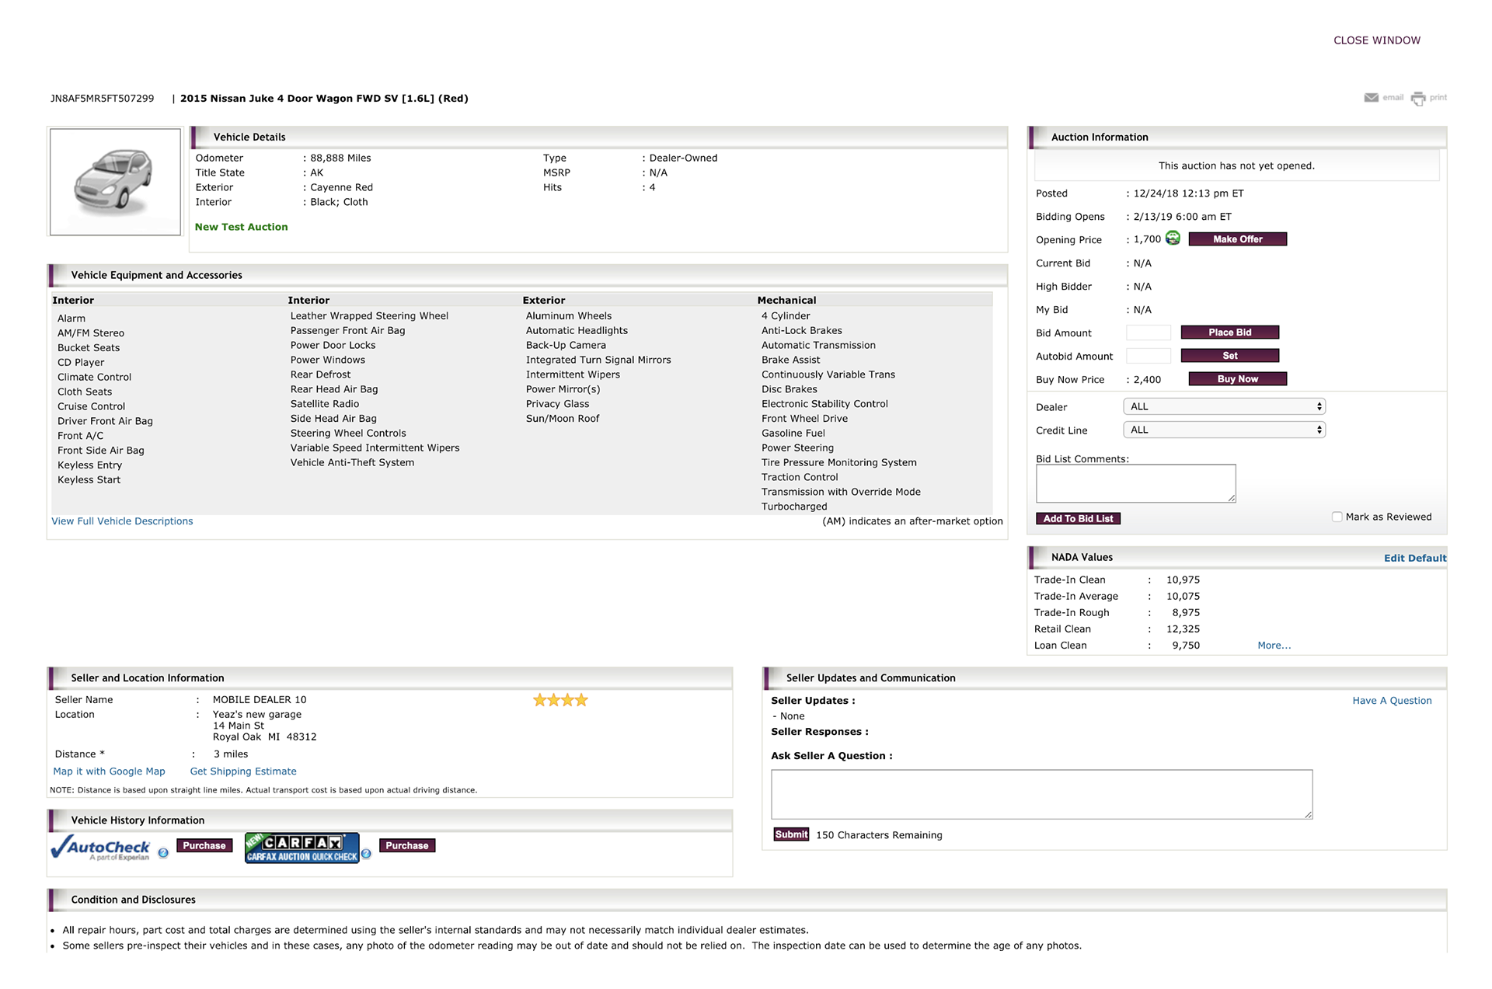Screen dimensions: 1492x989
Task: Click the green icon beside Opening Price
Action: [1173, 239]
